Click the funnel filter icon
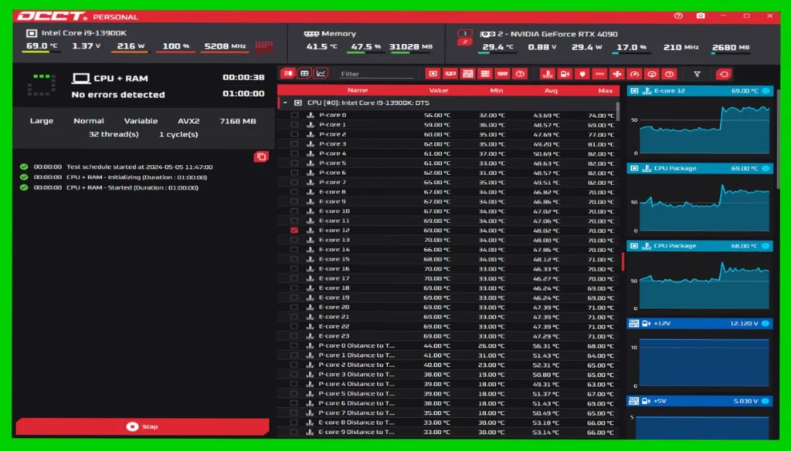The height and width of the screenshot is (451, 791). [x=697, y=74]
